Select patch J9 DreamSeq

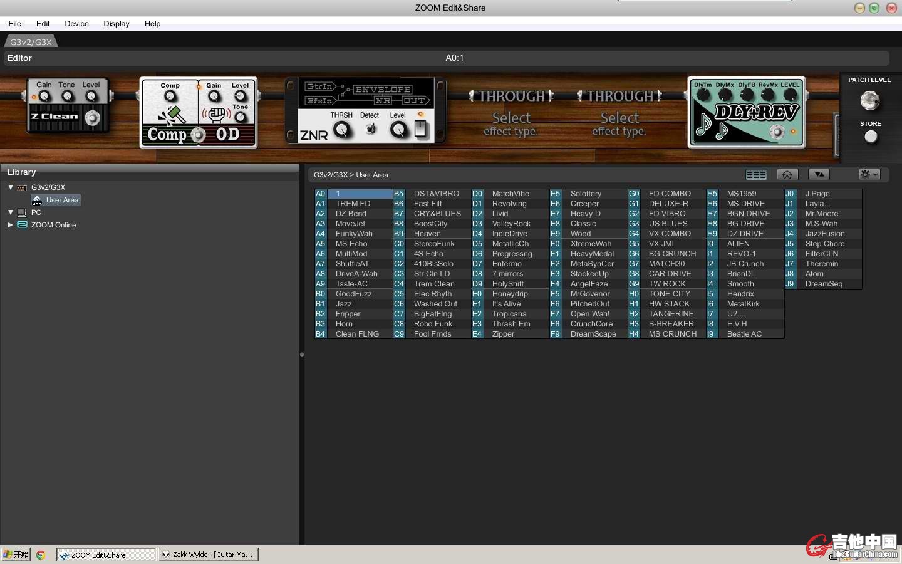823,284
